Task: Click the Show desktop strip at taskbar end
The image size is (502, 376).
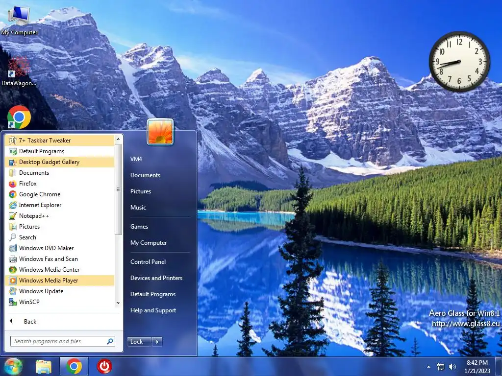Action: click(500, 366)
